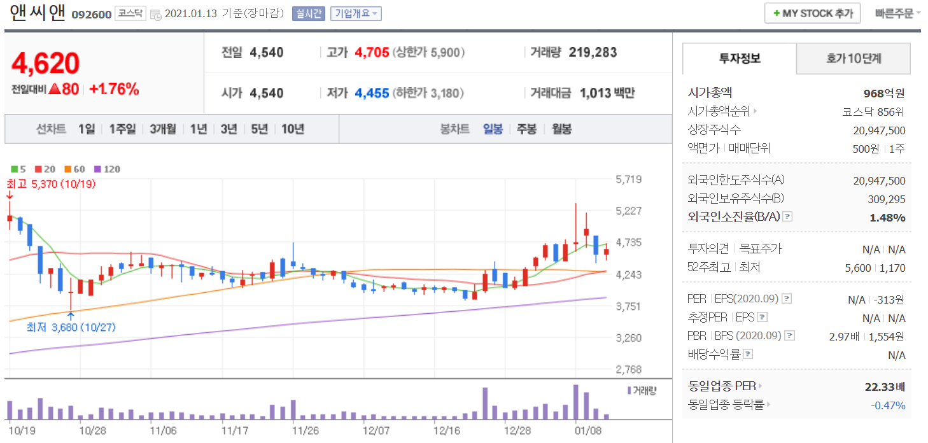Expand the 빠른주문 dropdown menu
928x443 pixels.
897,13
